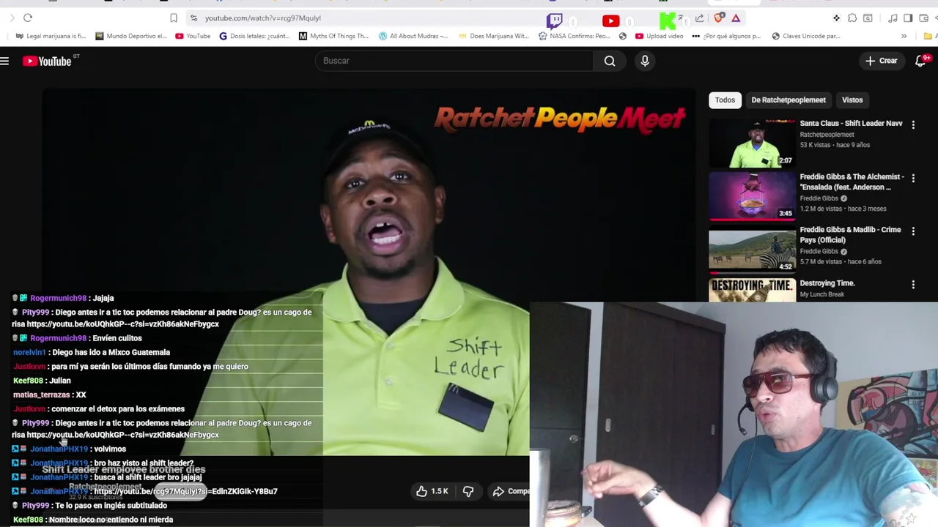Image resolution: width=938 pixels, height=527 pixels.
Task: Open 'Santa Claus - Shift Leader Navv' title
Action: (x=851, y=124)
